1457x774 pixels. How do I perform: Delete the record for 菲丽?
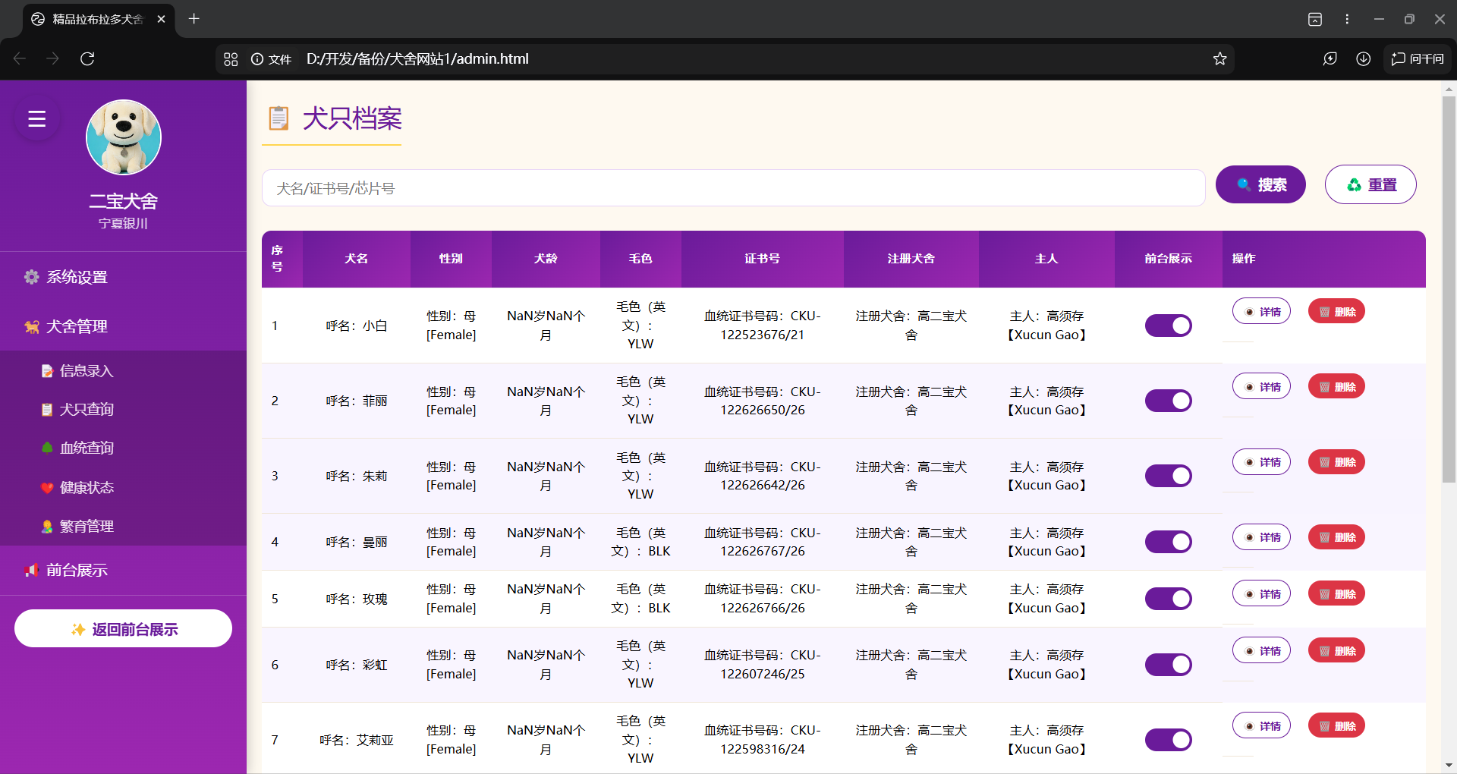click(x=1336, y=387)
